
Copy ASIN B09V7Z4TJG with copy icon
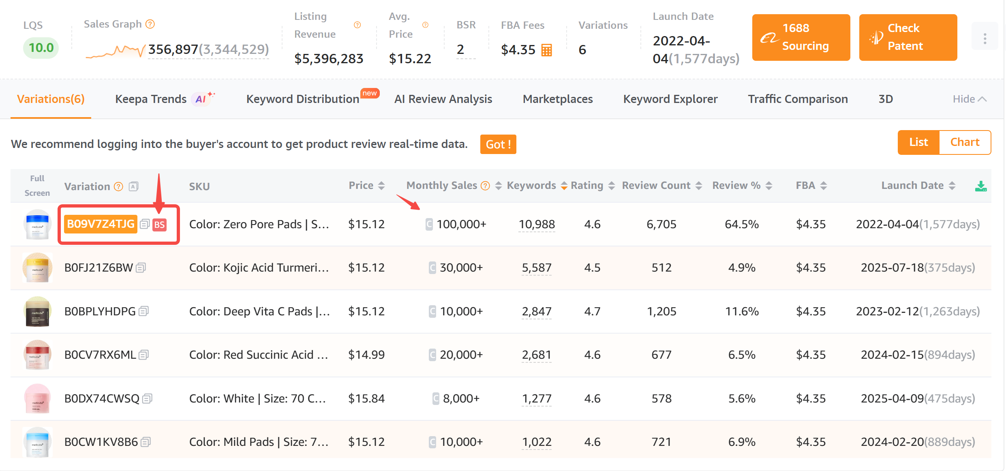(145, 224)
